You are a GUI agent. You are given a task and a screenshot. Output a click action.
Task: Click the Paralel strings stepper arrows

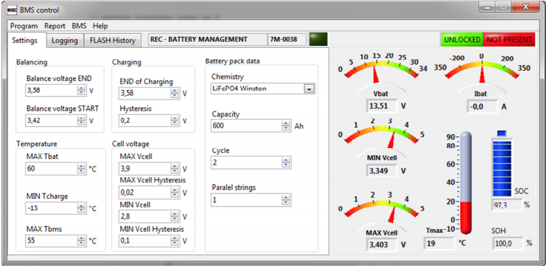(x=285, y=200)
